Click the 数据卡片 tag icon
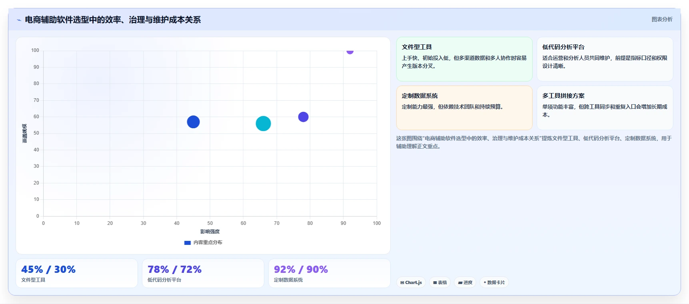 point(485,282)
